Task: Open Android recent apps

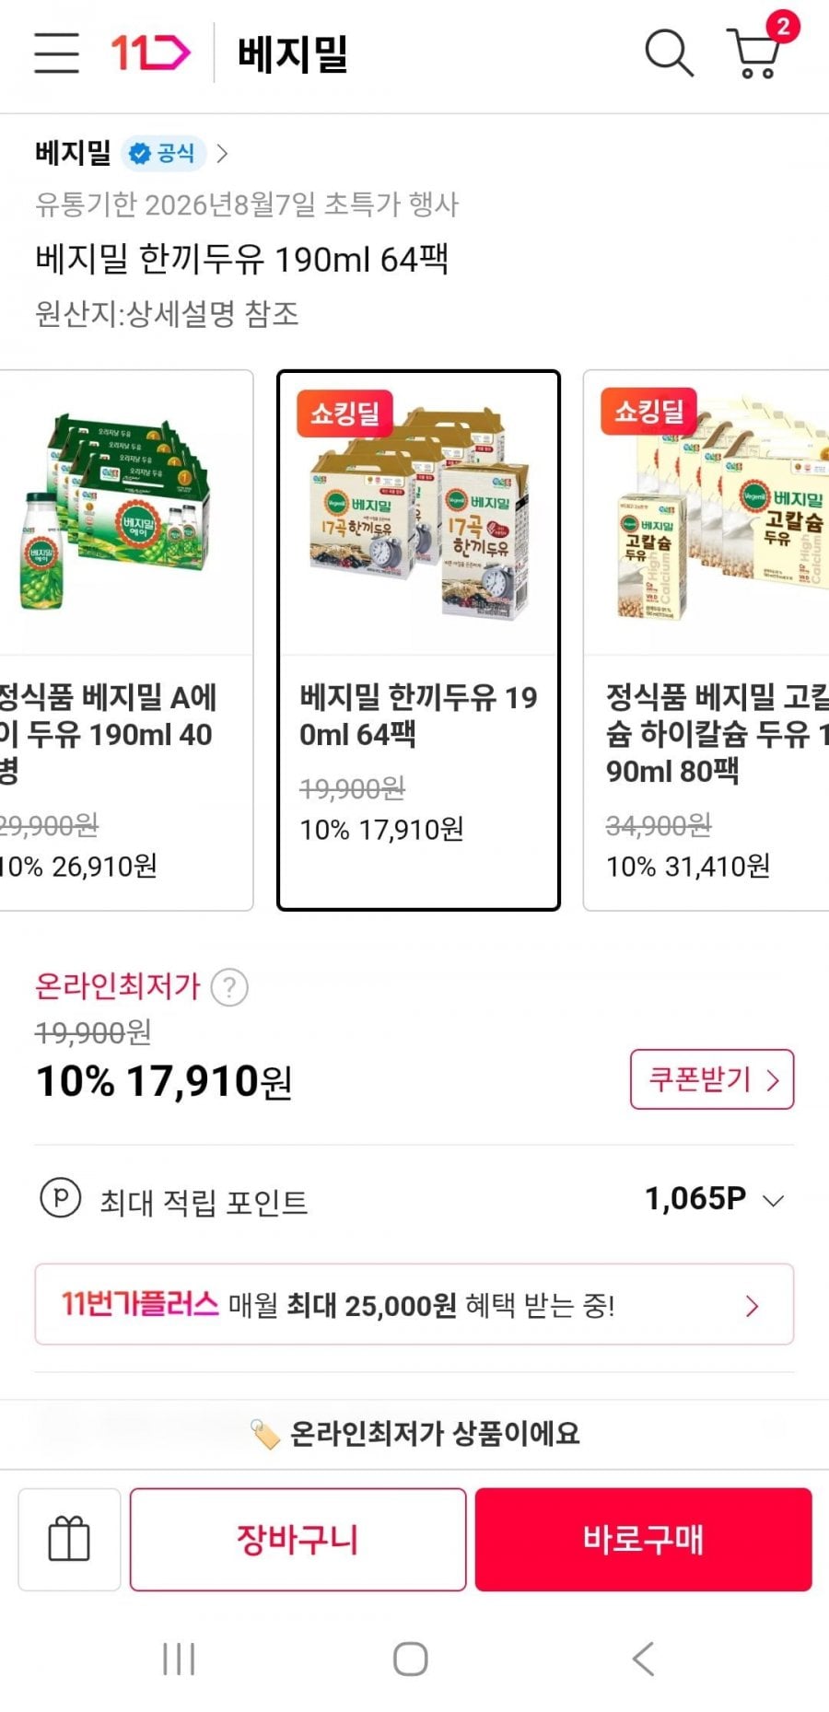Action: (179, 1659)
